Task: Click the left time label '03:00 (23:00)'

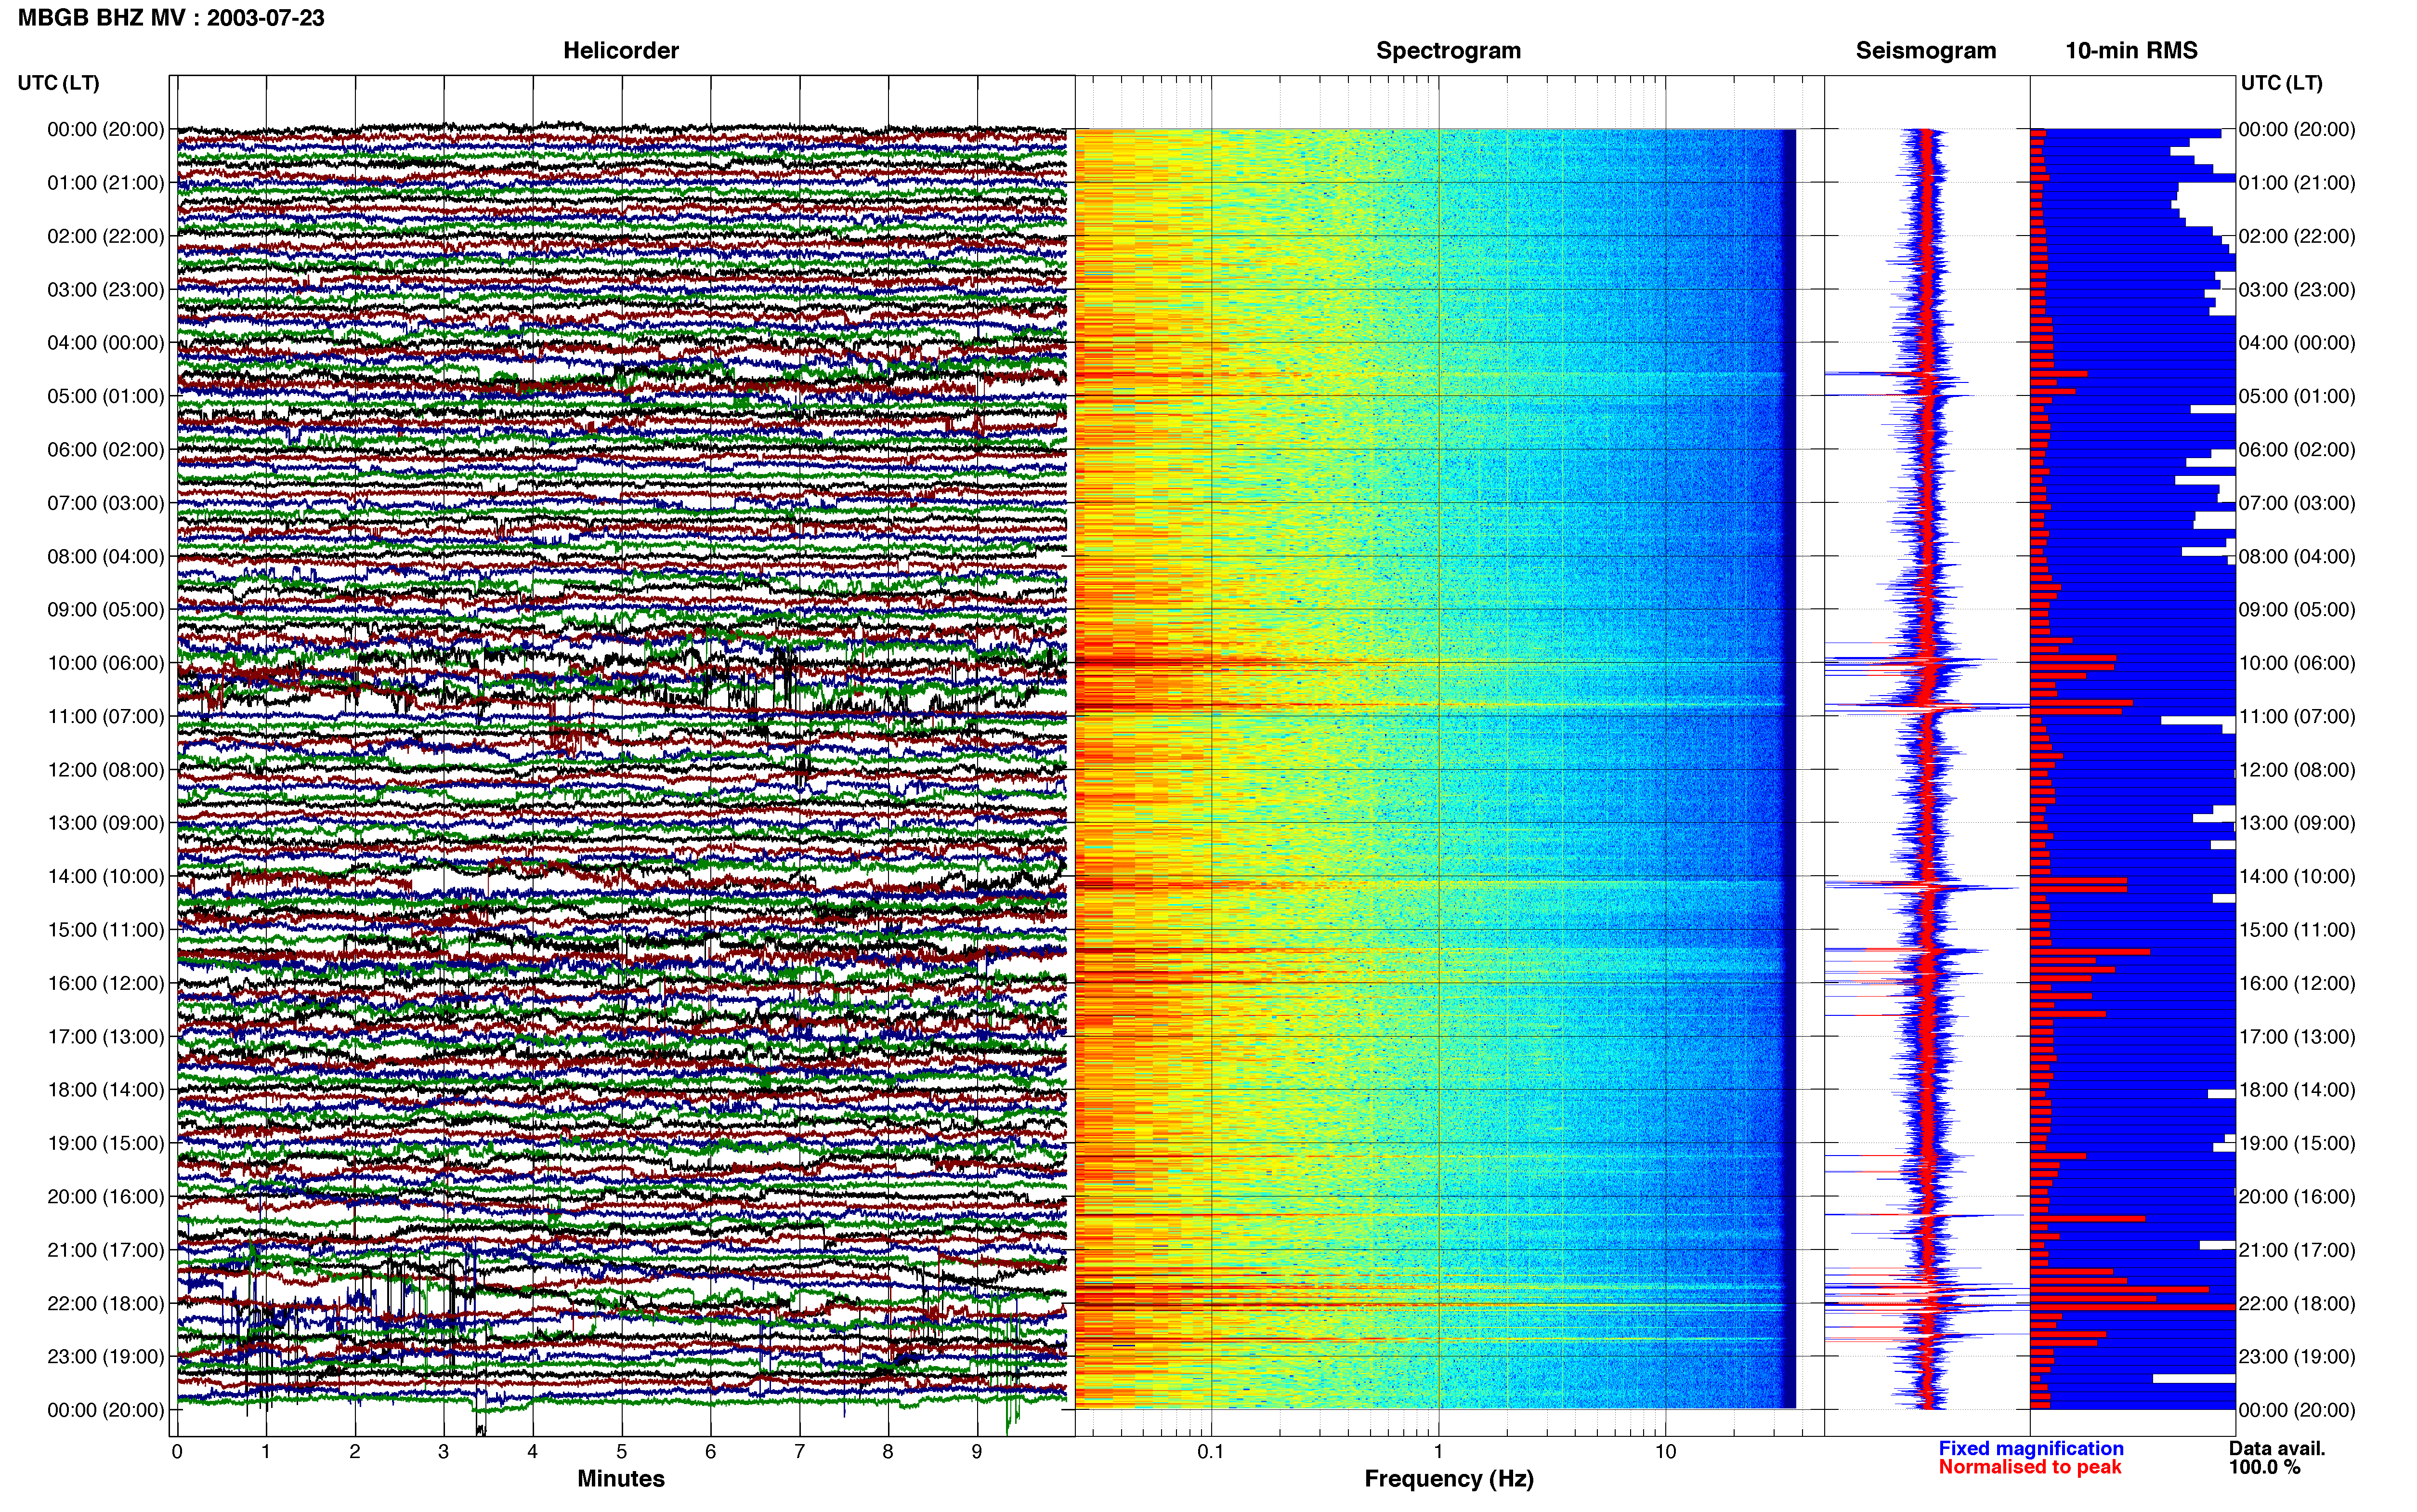Action: (106, 289)
